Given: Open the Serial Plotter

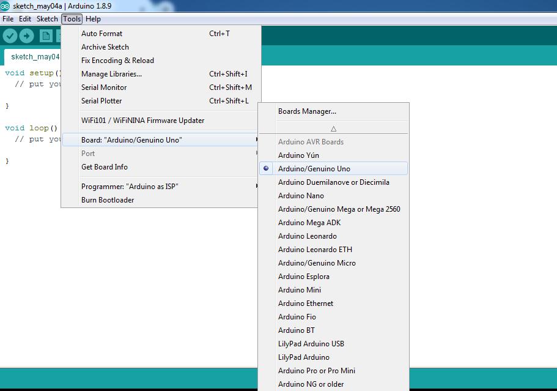Looking at the screenshot, I should pos(160,102).
